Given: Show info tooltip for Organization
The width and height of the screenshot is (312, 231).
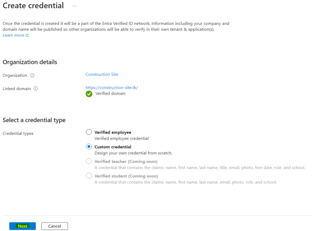Looking at the screenshot, I should pyautogui.click(x=32, y=75).
